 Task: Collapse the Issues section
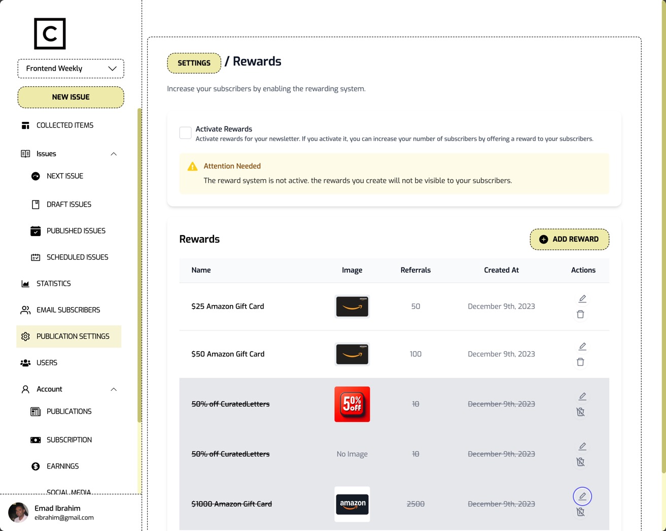pos(114,153)
